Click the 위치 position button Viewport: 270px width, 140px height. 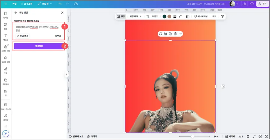pyautogui.click(x=214, y=16)
